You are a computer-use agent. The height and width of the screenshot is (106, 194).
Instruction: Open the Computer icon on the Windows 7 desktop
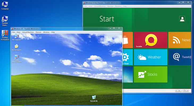[x=5, y=6]
